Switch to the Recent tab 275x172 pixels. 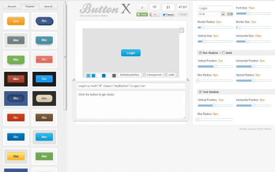(x=12, y=7)
